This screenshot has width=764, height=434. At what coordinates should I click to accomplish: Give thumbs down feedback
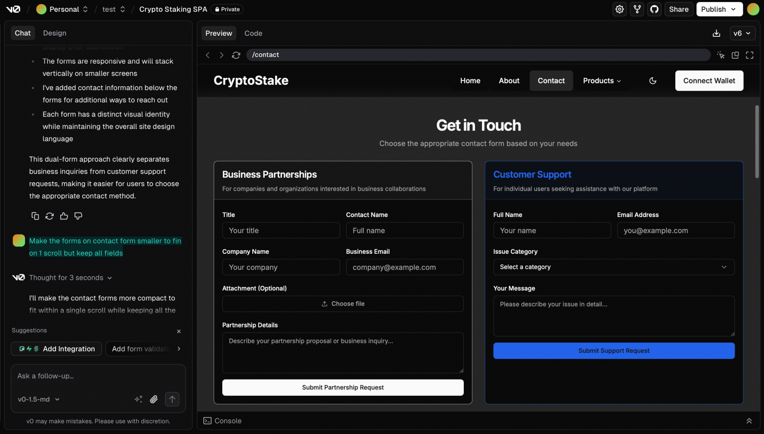[x=78, y=216]
